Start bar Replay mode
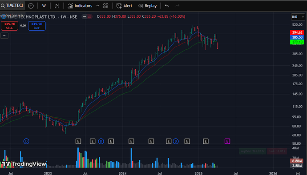Viewport: 307px width, 175px height. pyautogui.click(x=147, y=6)
